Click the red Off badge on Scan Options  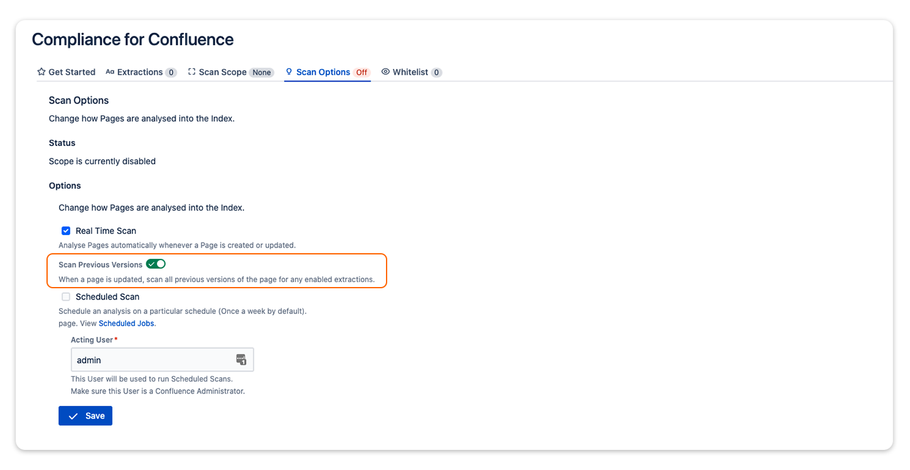361,73
